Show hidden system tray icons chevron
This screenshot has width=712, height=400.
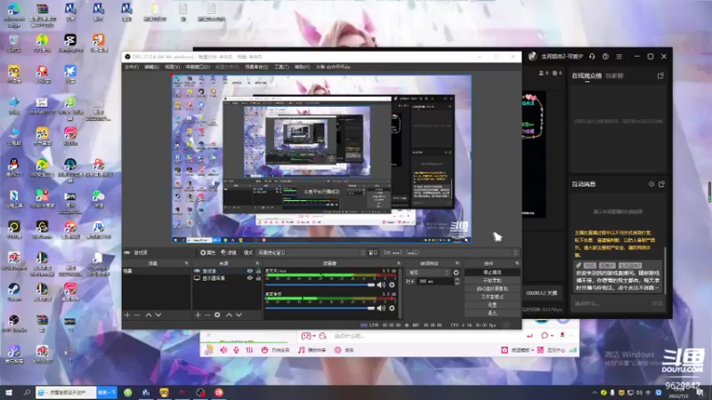[595, 392]
